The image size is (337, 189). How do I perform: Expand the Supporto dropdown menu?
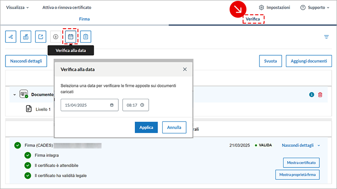coord(314,8)
